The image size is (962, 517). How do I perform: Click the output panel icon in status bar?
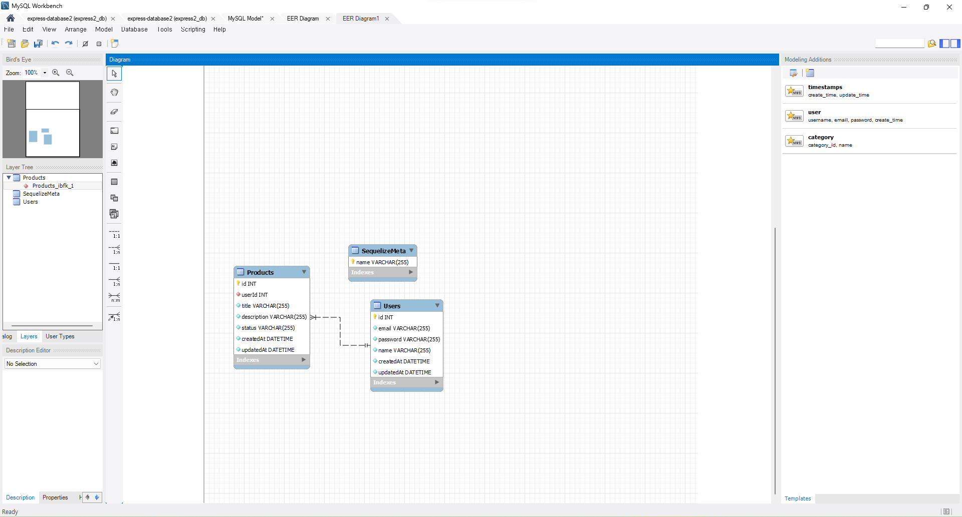pos(946,511)
